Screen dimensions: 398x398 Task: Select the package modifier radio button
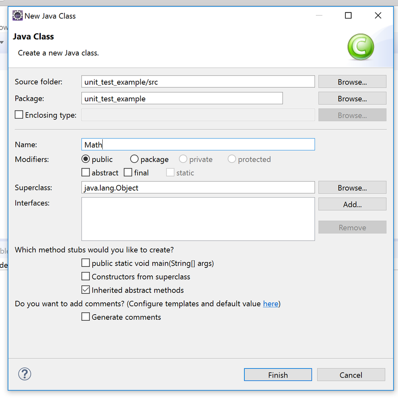point(134,159)
